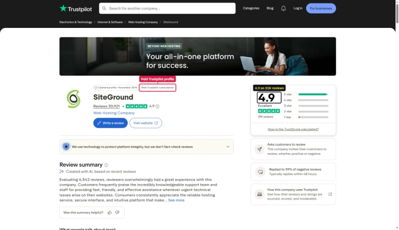Focus the company search field
This screenshot has width=399, height=230.
pos(167,8)
